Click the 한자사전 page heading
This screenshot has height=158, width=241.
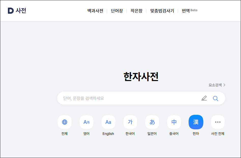click(x=141, y=76)
